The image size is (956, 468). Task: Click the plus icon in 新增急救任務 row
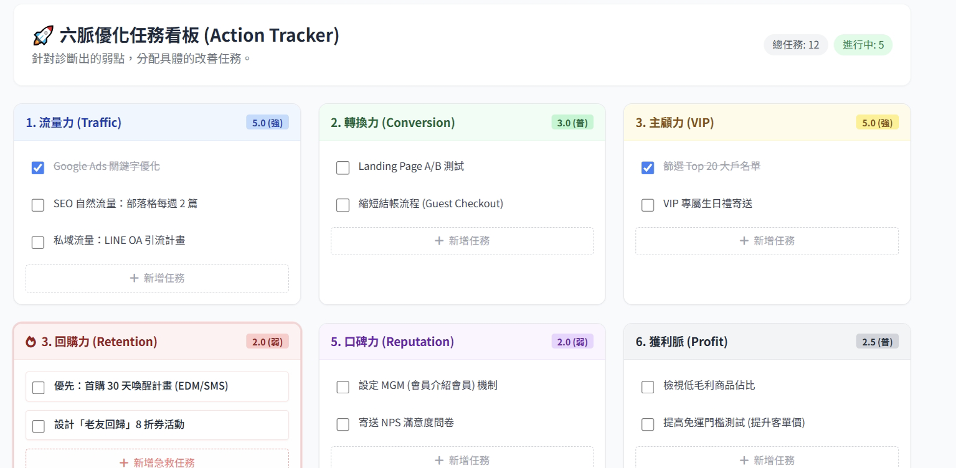(124, 463)
